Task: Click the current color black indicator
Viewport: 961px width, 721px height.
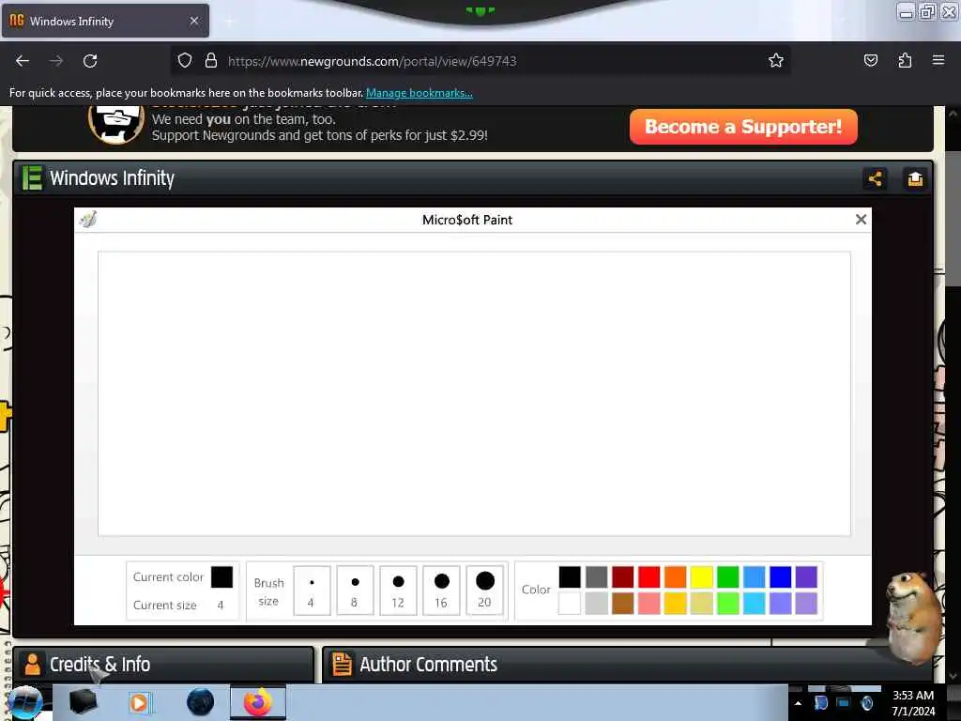Action: (x=221, y=577)
